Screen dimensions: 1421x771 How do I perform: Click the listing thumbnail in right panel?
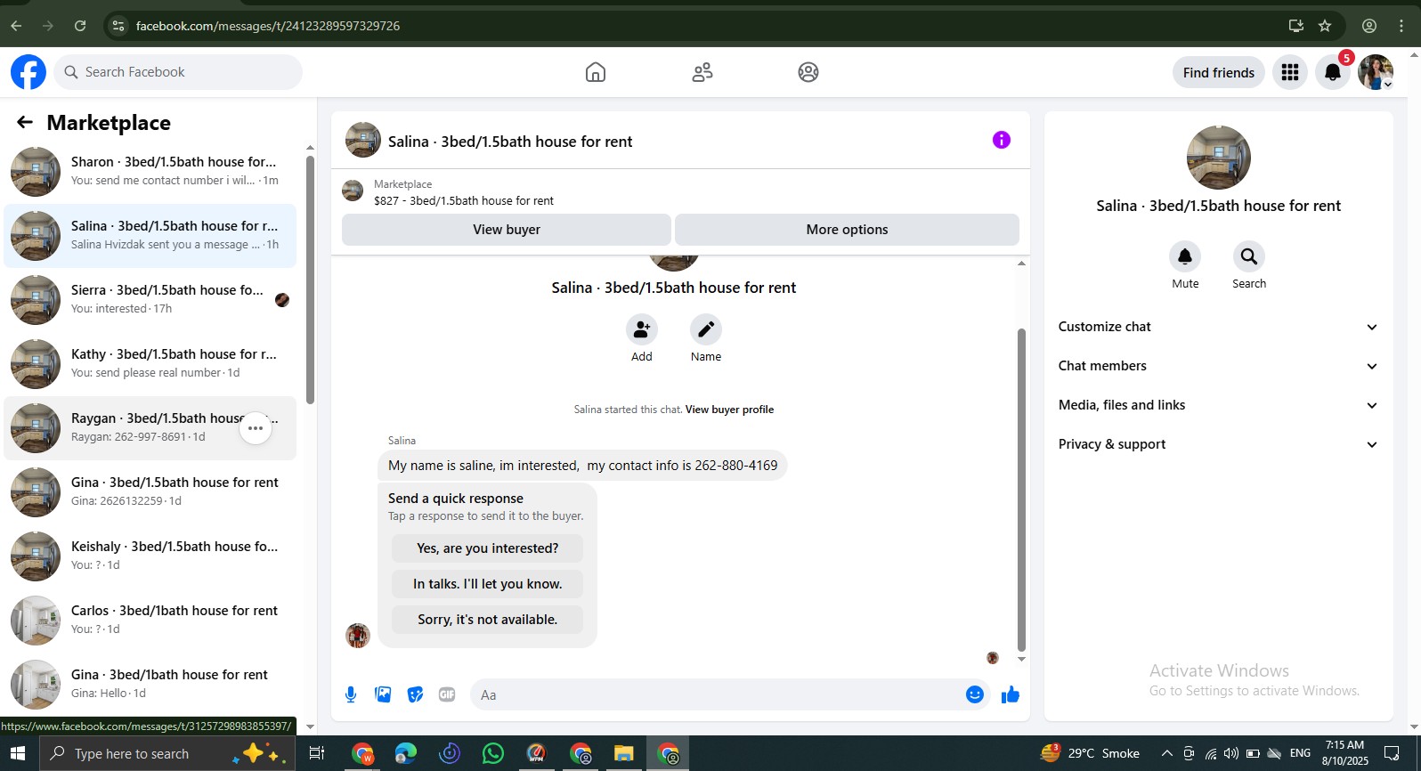tap(1219, 158)
